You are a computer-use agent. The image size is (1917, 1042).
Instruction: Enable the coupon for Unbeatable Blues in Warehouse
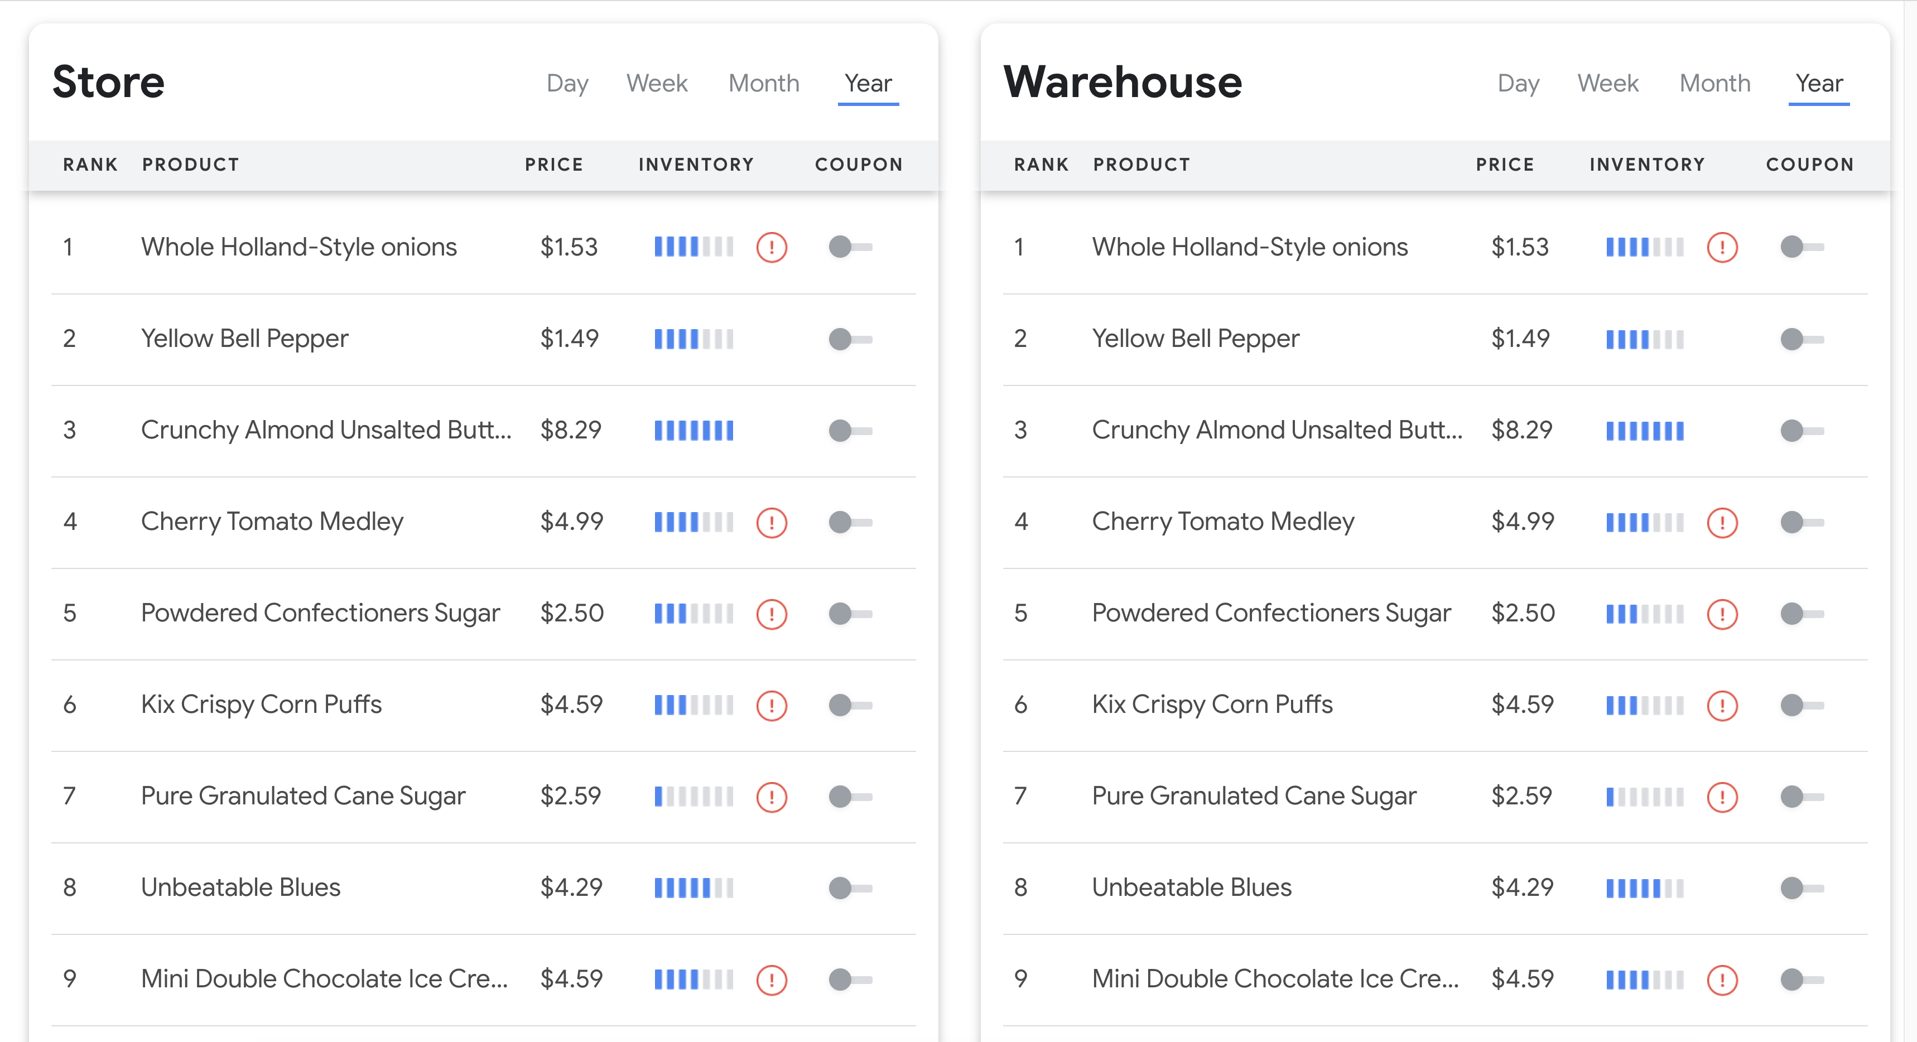pos(1794,887)
